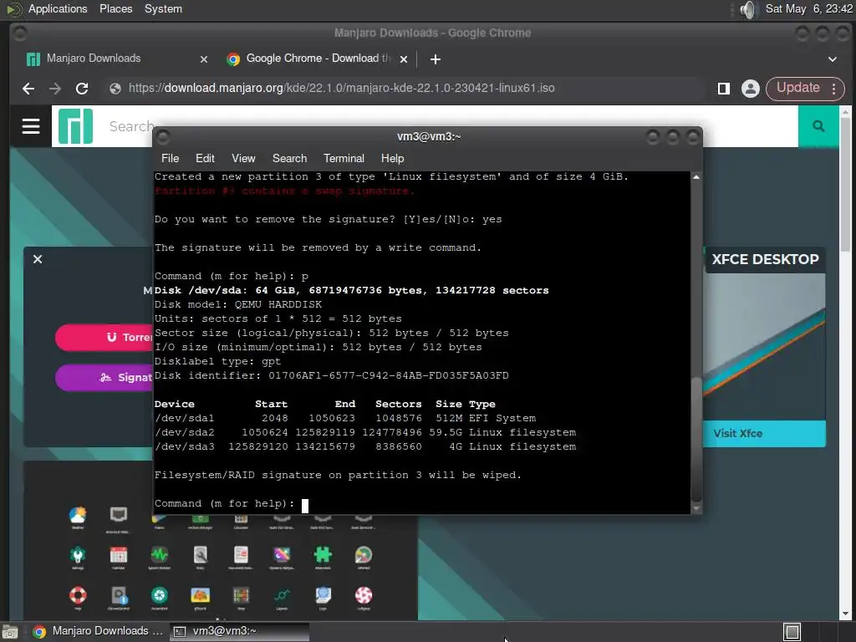Click the pink Torrent button
Screen dimensions: 856x642
point(104,338)
